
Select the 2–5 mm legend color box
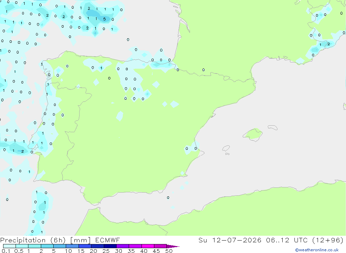coord(47,246)
